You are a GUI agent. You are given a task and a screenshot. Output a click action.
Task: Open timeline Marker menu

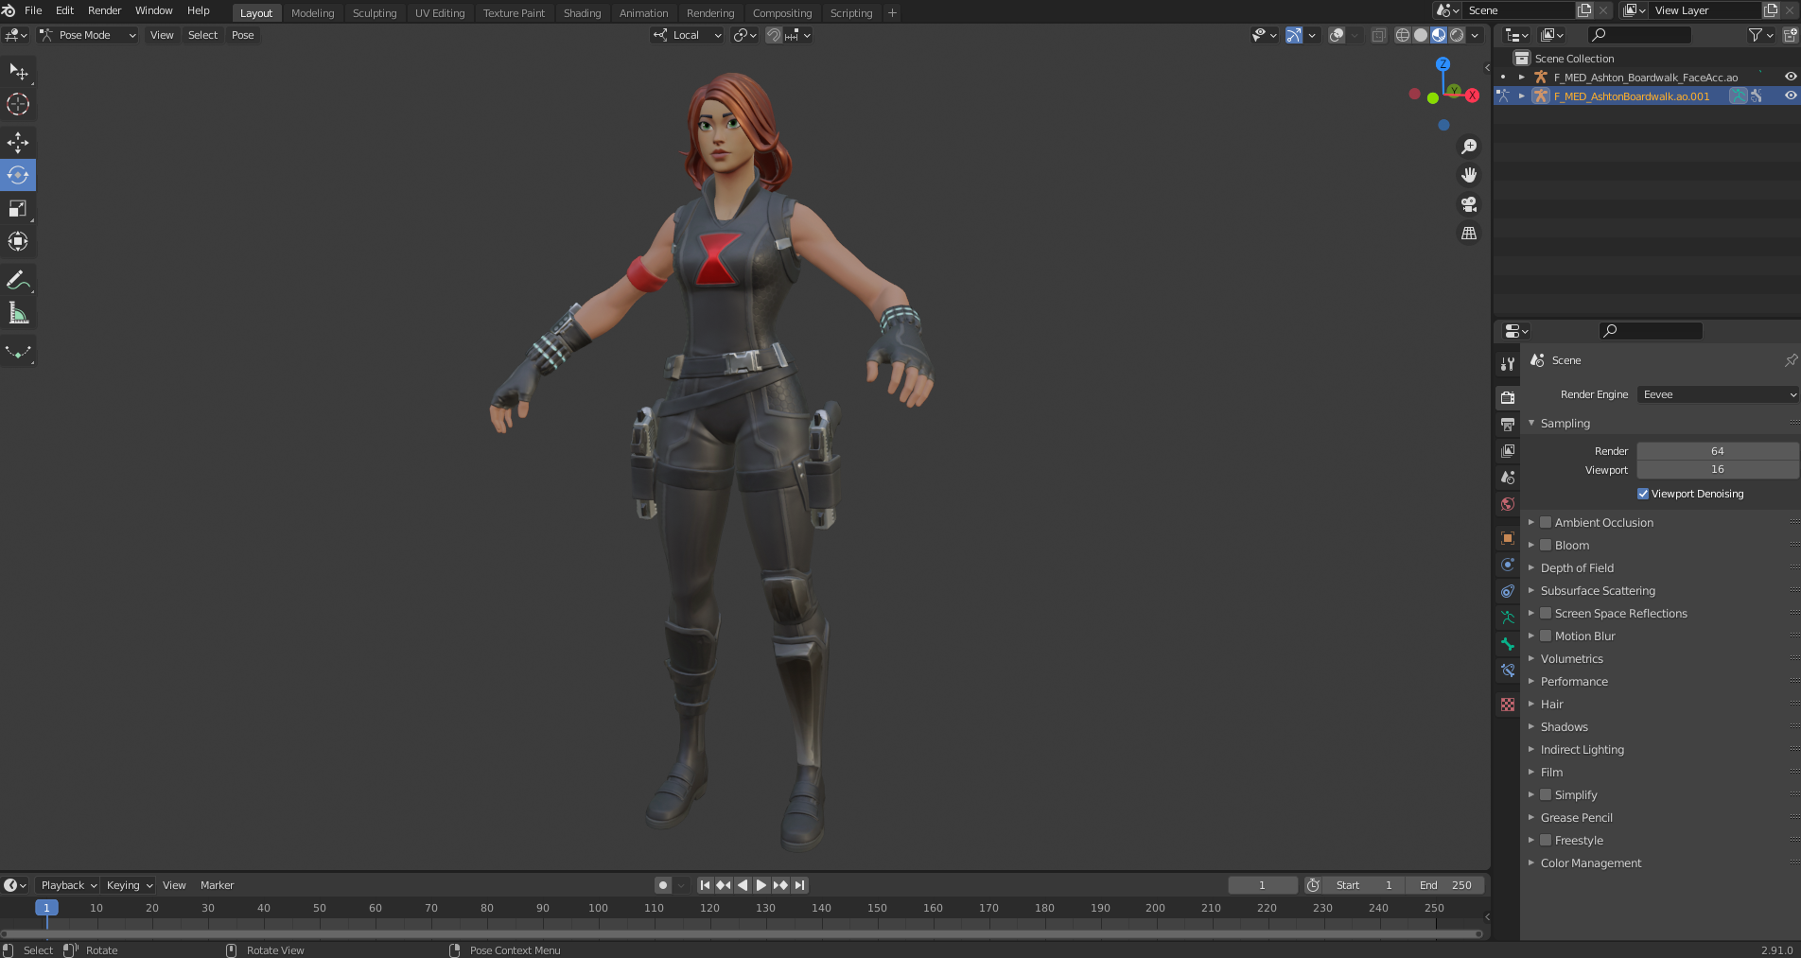click(217, 885)
